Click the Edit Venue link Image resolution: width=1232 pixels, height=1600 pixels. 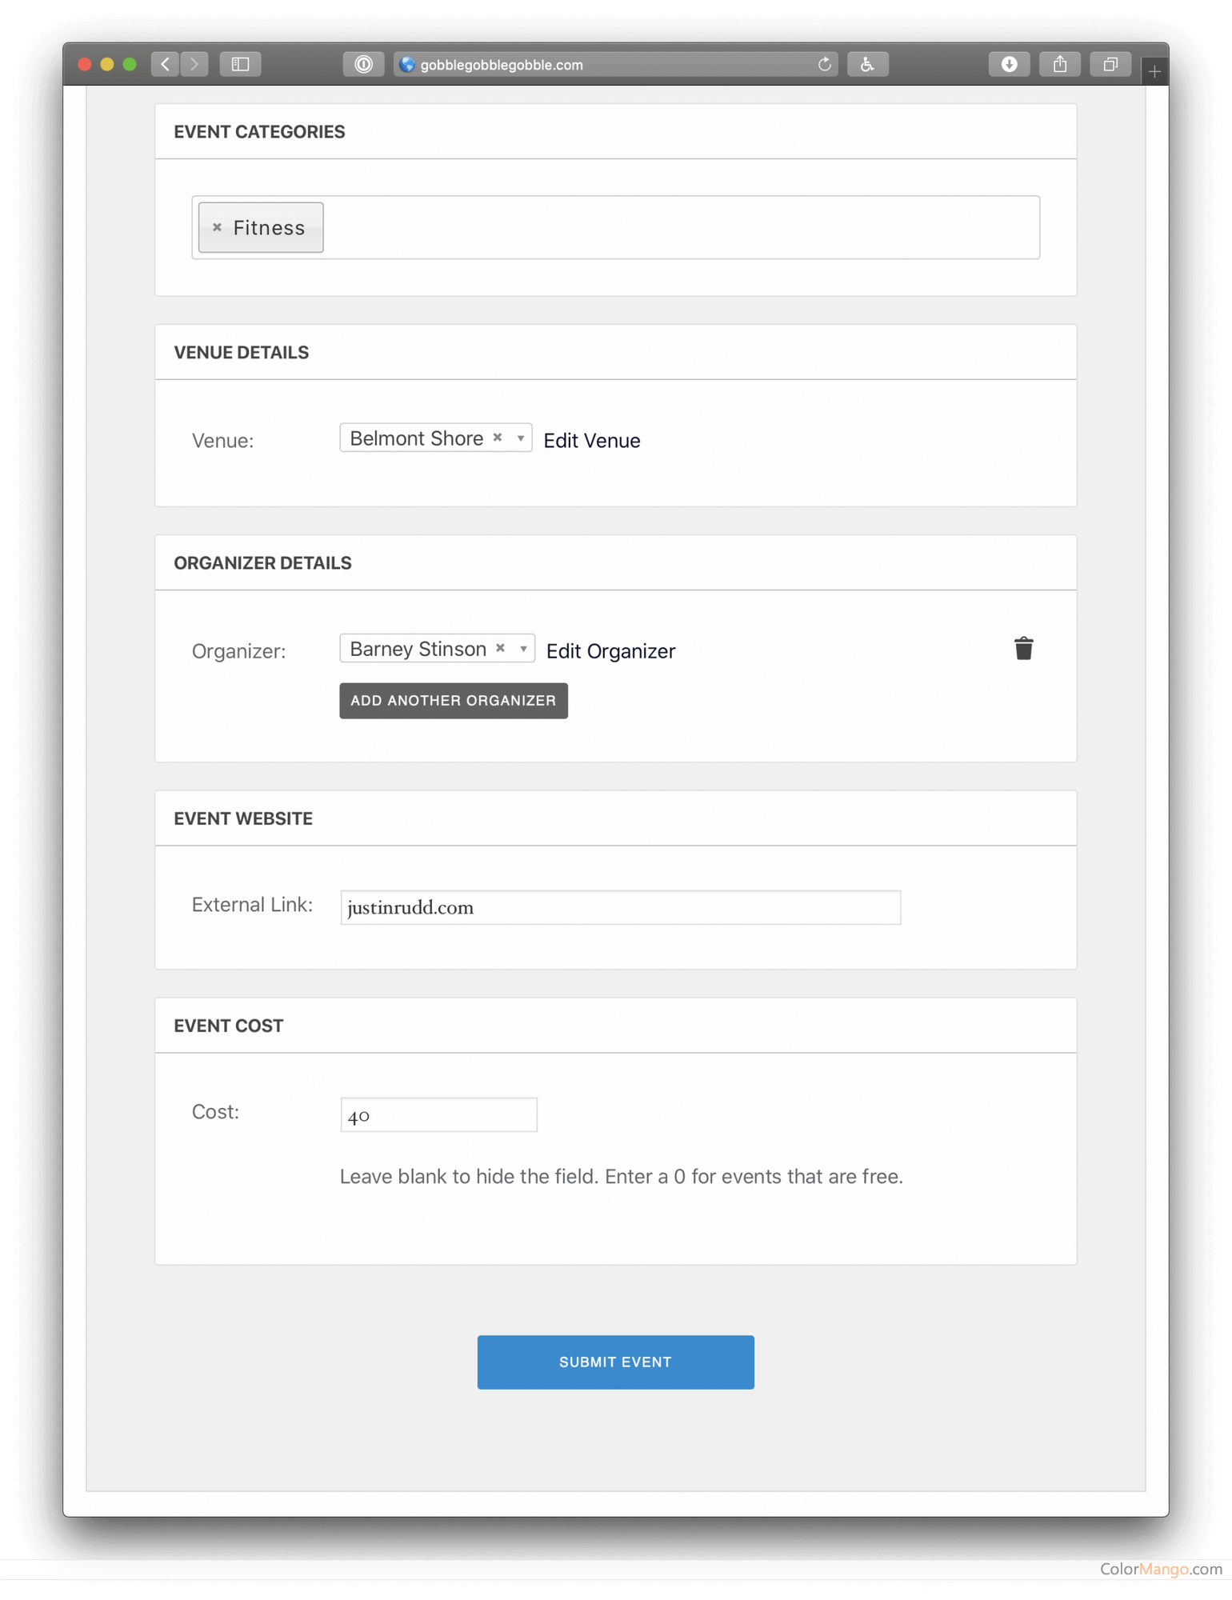click(591, 441)
